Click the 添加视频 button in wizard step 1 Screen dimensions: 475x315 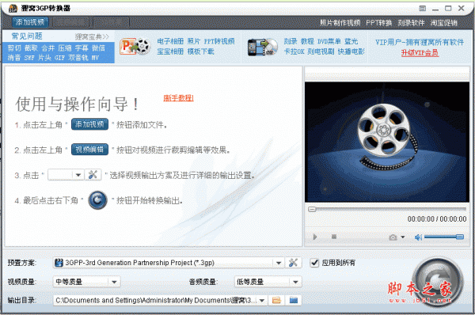click(89, 124)
